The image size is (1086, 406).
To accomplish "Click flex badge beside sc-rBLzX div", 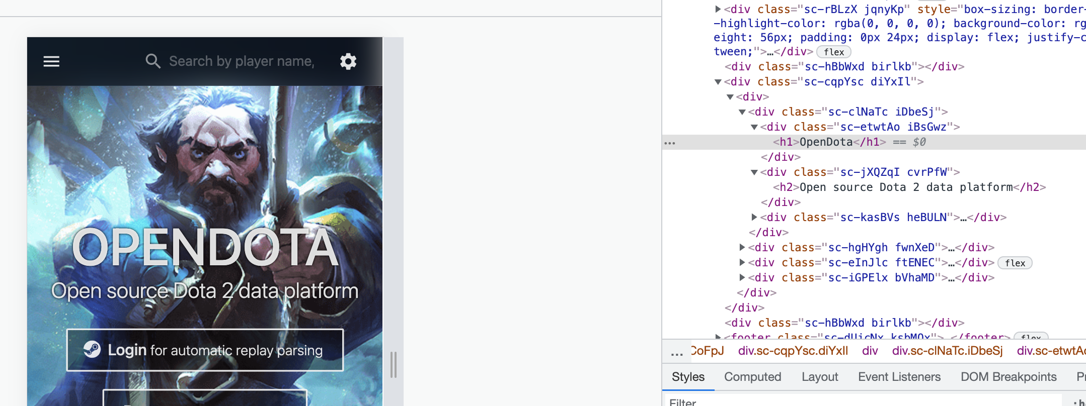I will [x=834, y=52].
